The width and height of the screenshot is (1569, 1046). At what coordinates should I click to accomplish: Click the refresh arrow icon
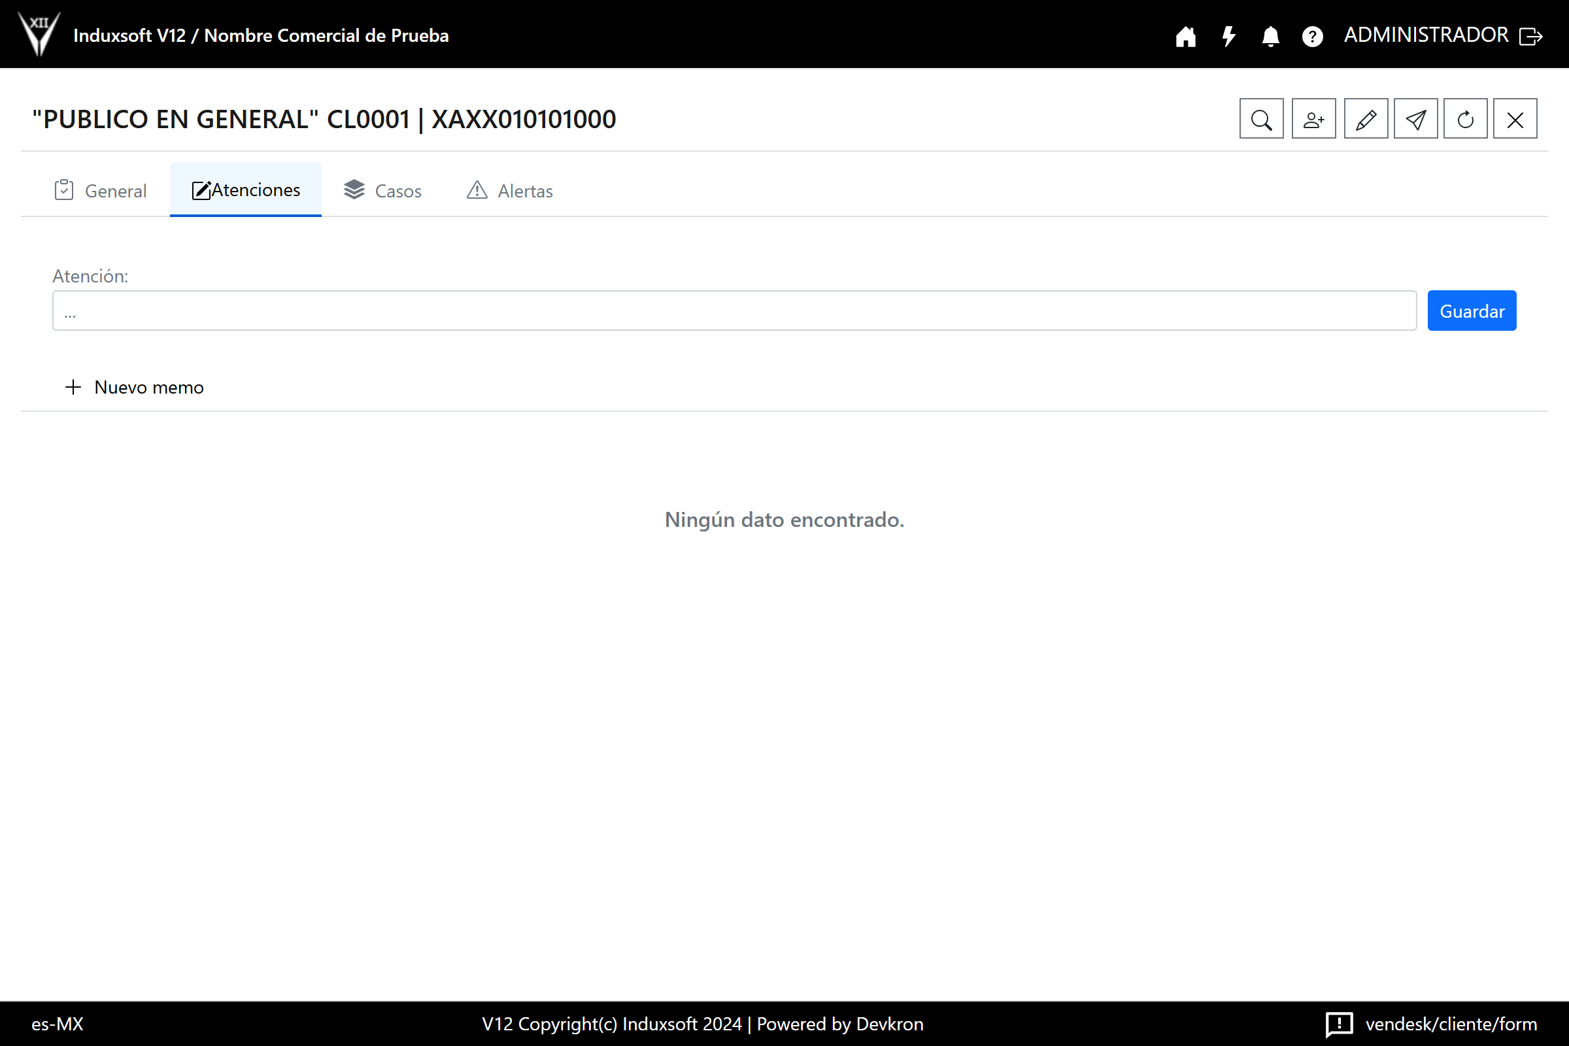coord(1465,120)
